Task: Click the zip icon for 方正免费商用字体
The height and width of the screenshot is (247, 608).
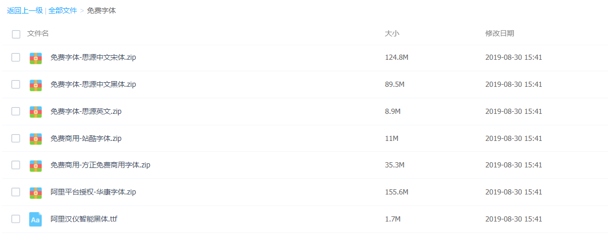Action: [x=36, y=165]
